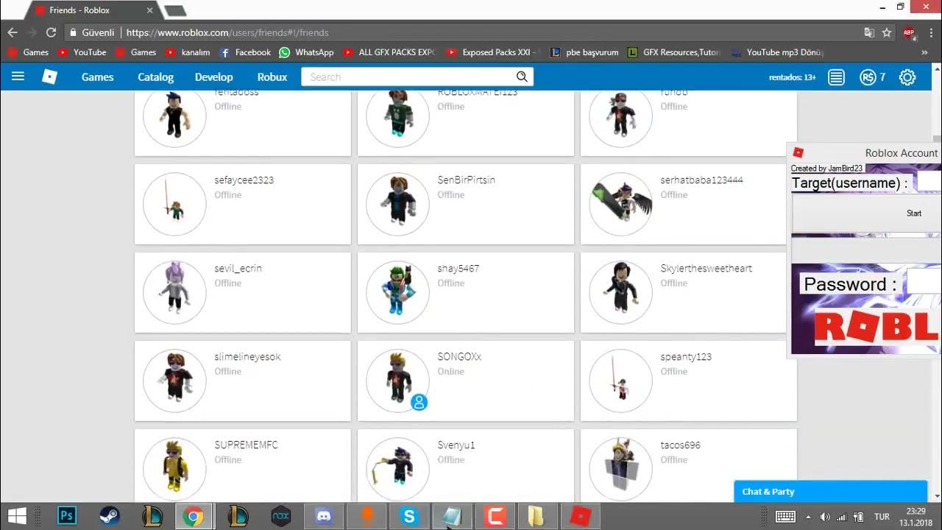Open the Games navigation item
The width and height of the screenshot is (942, 530).
[97, 77]
